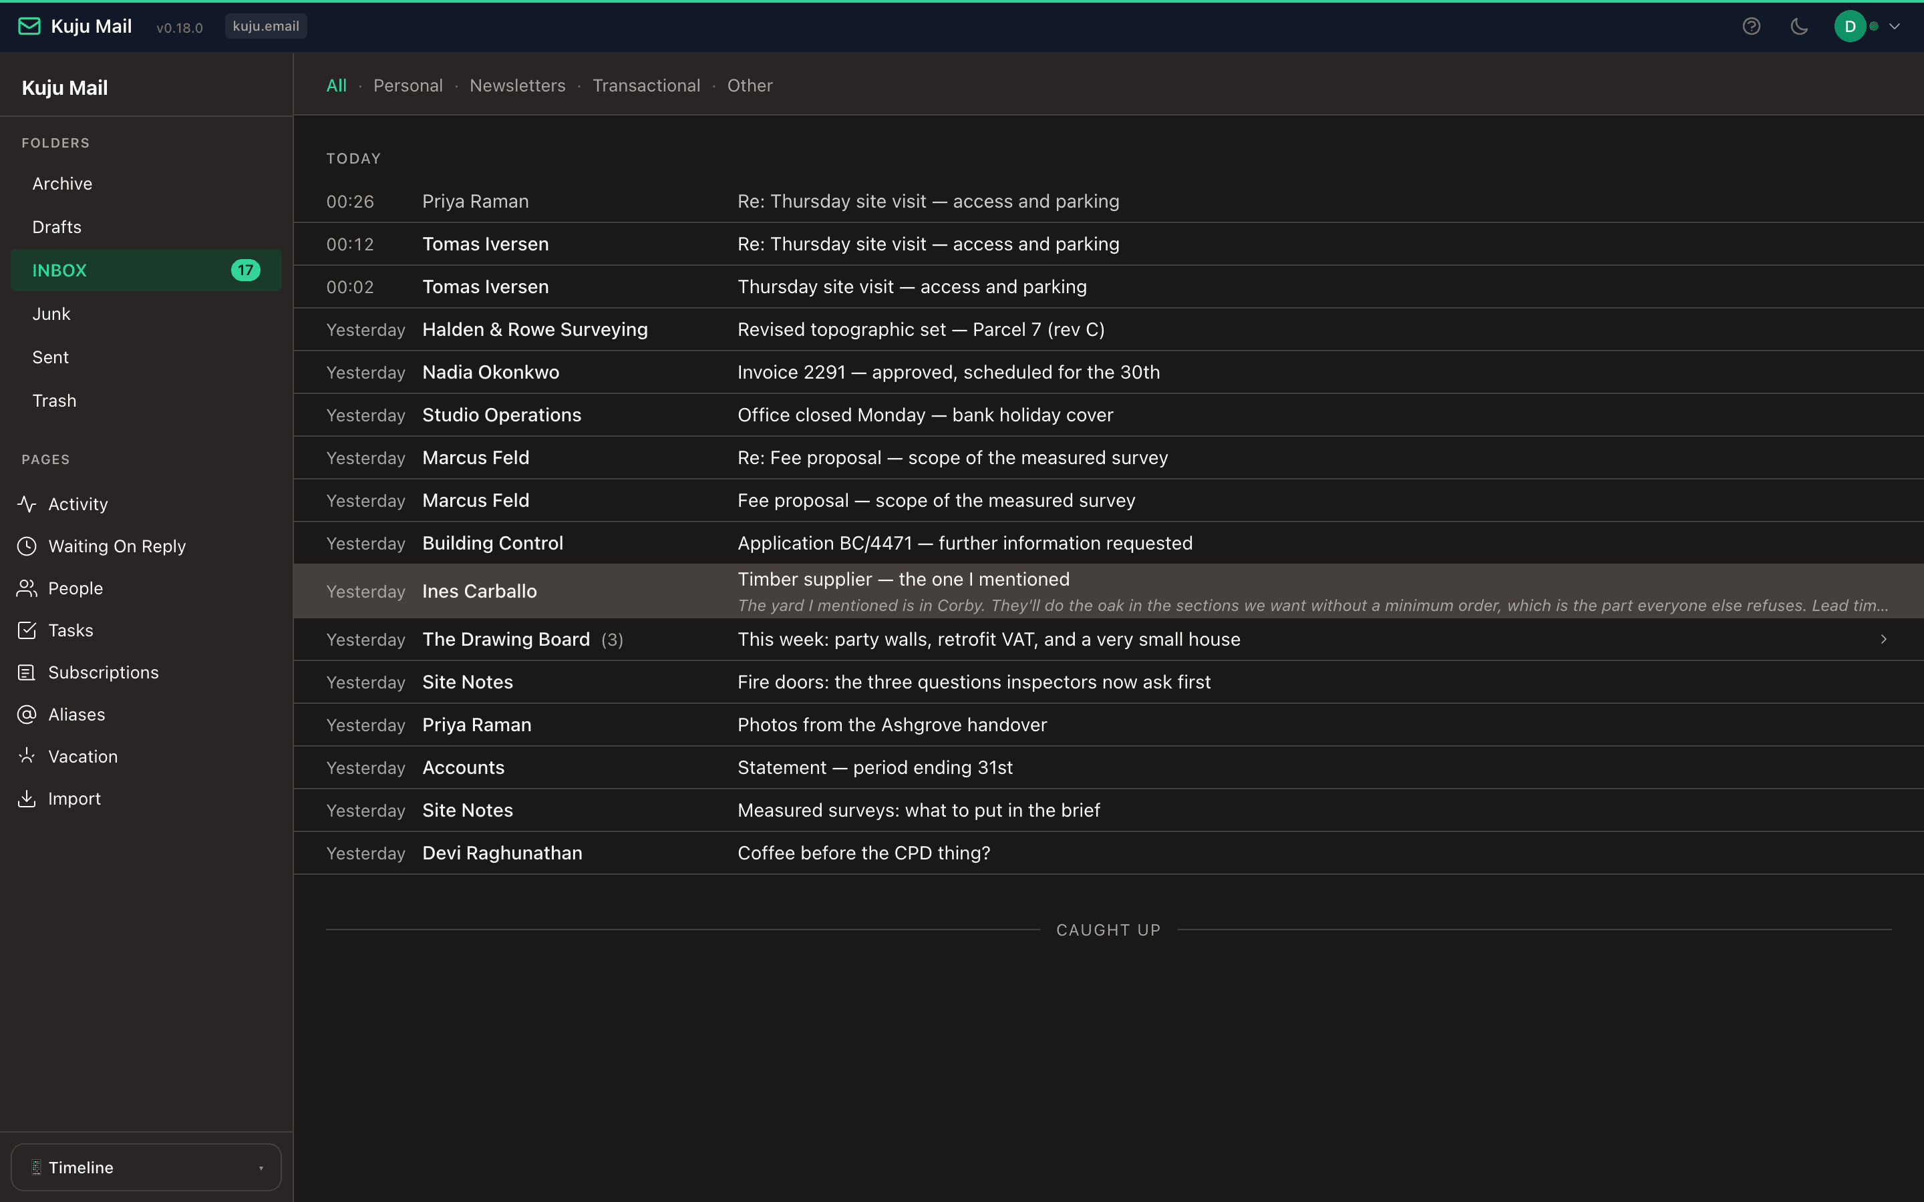Click the People icon in sidebar
Screen dimensions: 1924x1202
(27, 588)
